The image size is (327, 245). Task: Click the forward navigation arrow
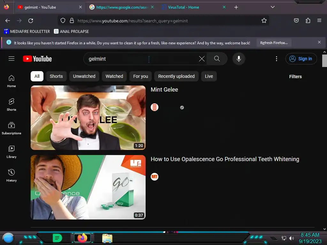pyautogui.click(x=19, y=21)
